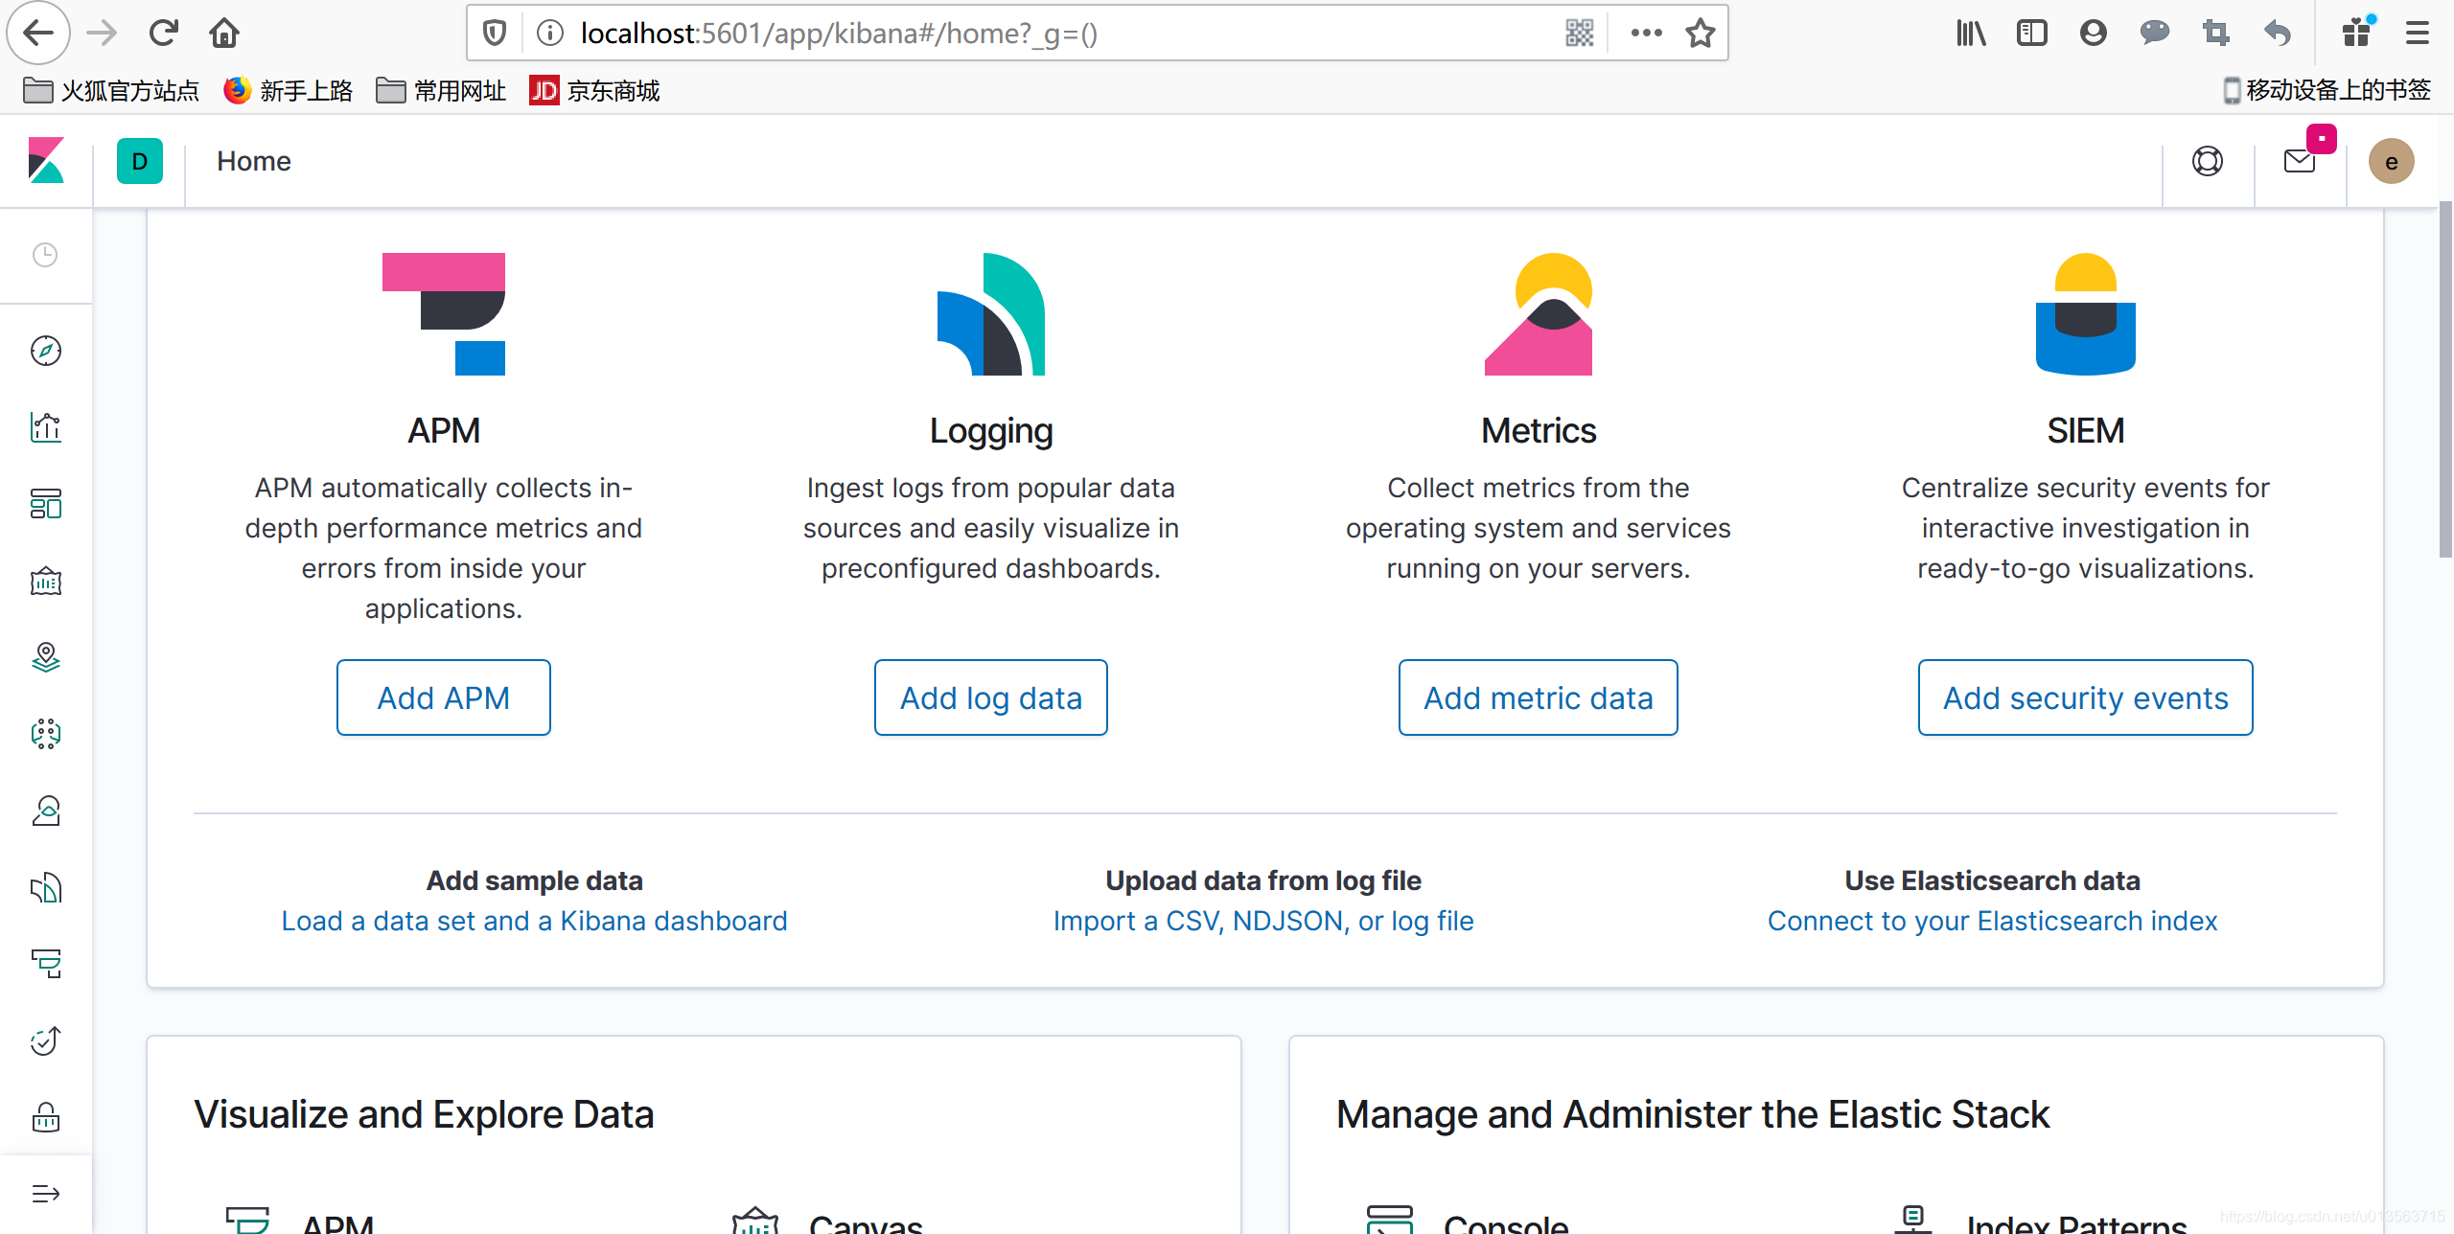Image resolution: width=2454 pixels, height=1234 pixels.
Task: Open SIEM lock icon in sidebar
Action: [45, 1117]
